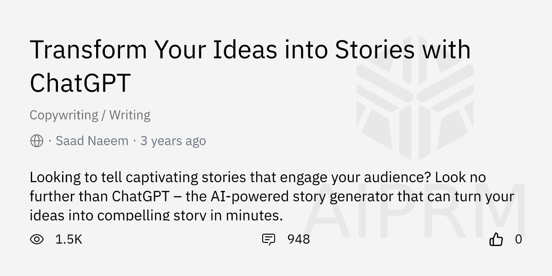Click the 948 comment count
Viewport: 552px width, 276px height.
pos(299,239)
